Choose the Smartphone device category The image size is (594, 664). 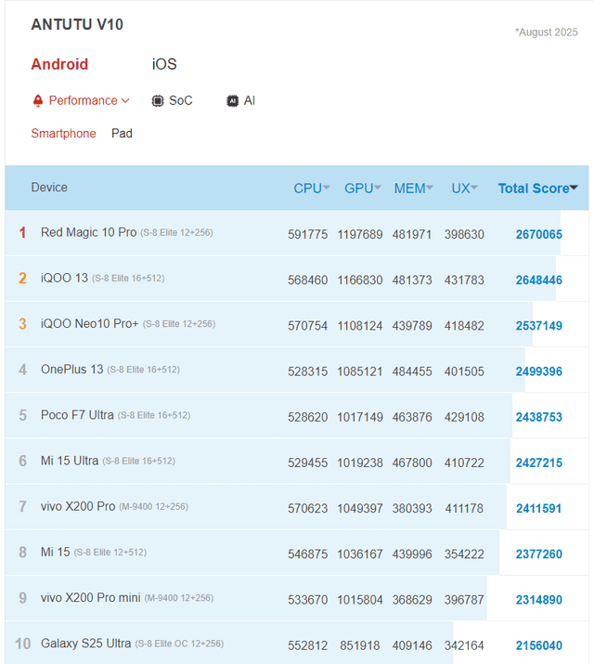[x=63, y=134]
